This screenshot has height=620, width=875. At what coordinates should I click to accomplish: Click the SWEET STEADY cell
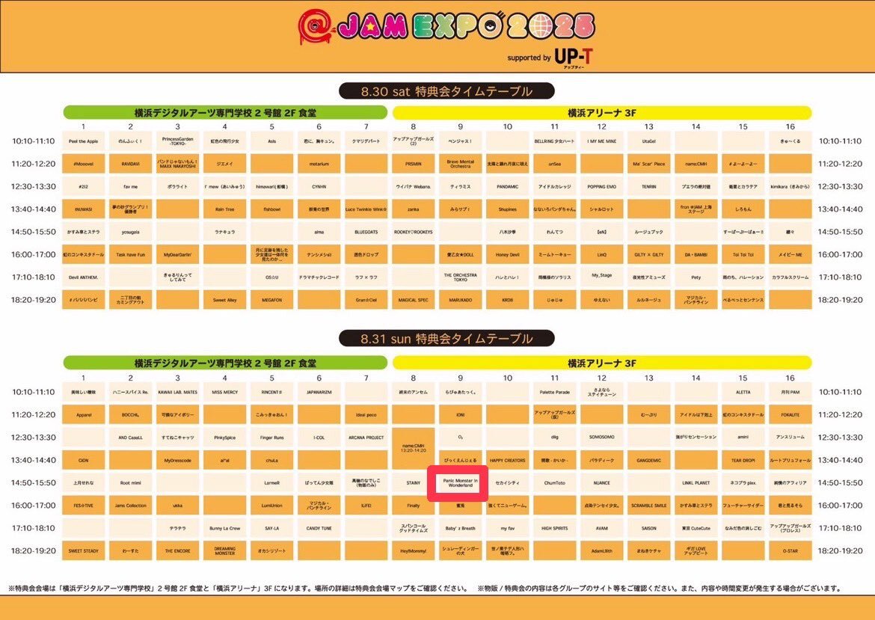[x=84, y=550]
